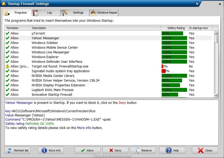Click the checkmark beside Logitech KHAL Main Process
The width and height of the screenshot is (224, 158).
click(x=7, y=90)
